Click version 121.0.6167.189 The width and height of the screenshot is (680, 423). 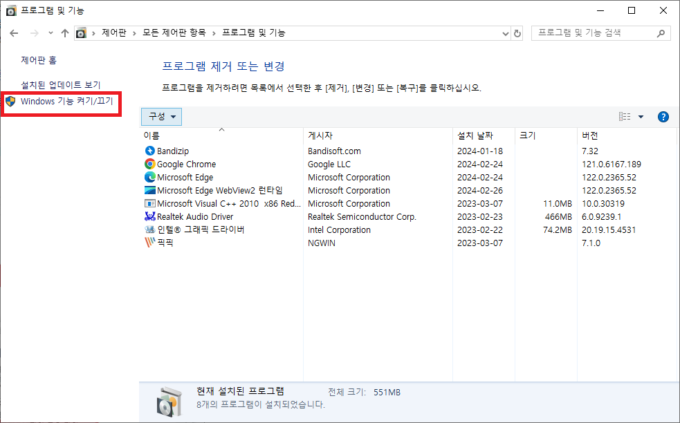coord(612,164)
